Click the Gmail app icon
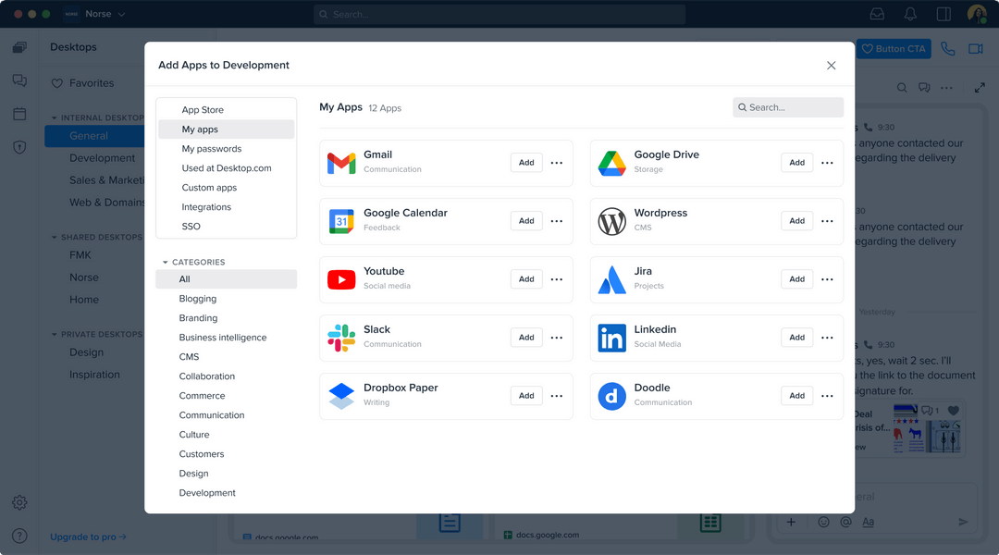The width and height of the screenshot is (999, 555). point(341,163)
